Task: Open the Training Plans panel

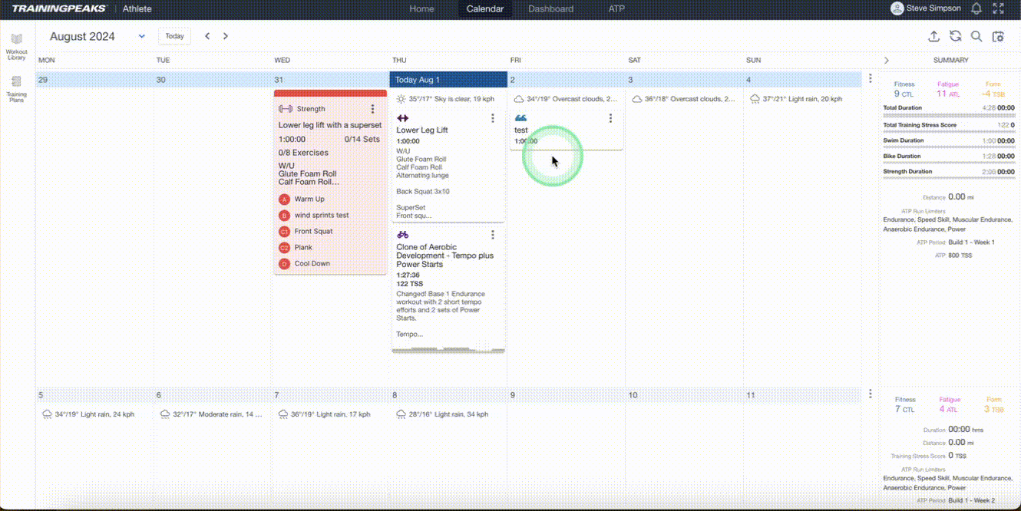Action: tap(16, 84)
